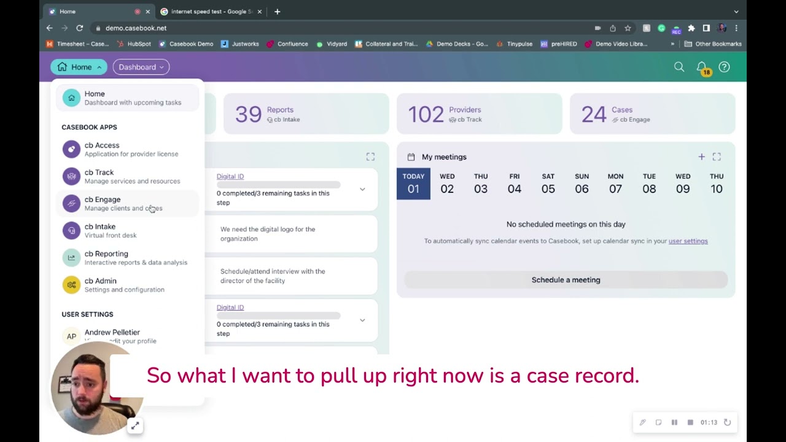Screen dimensions: 786x442
Task: Add a new meeting with the plus icon
Action: 701,157
